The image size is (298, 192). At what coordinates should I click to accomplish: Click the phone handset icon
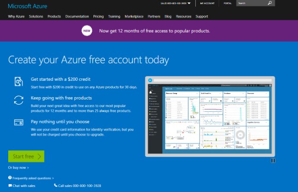coord(55,185)
